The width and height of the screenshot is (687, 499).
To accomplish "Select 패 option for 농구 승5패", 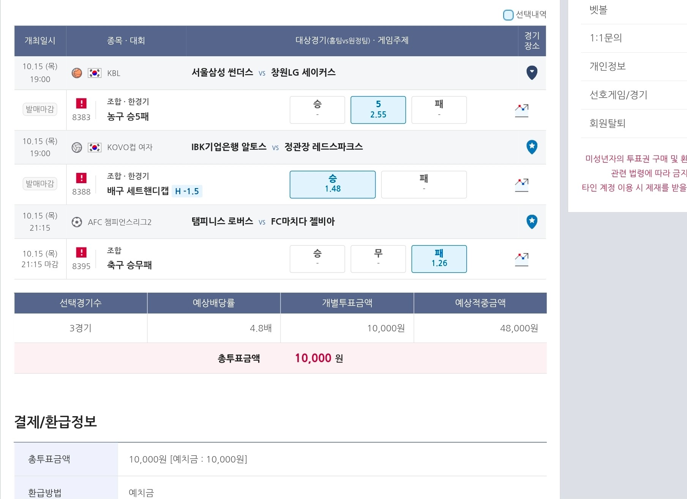I will (x=439, y=110).
